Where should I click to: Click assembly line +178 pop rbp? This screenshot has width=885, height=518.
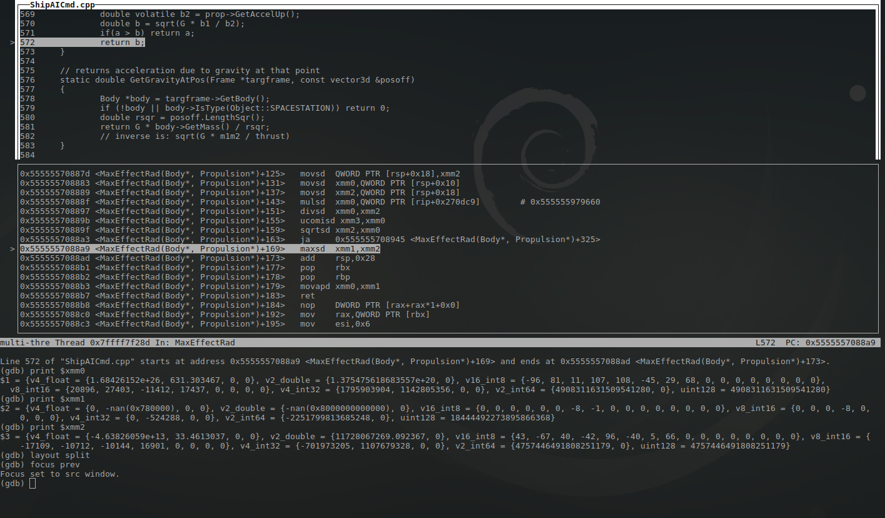click(185, 277)
